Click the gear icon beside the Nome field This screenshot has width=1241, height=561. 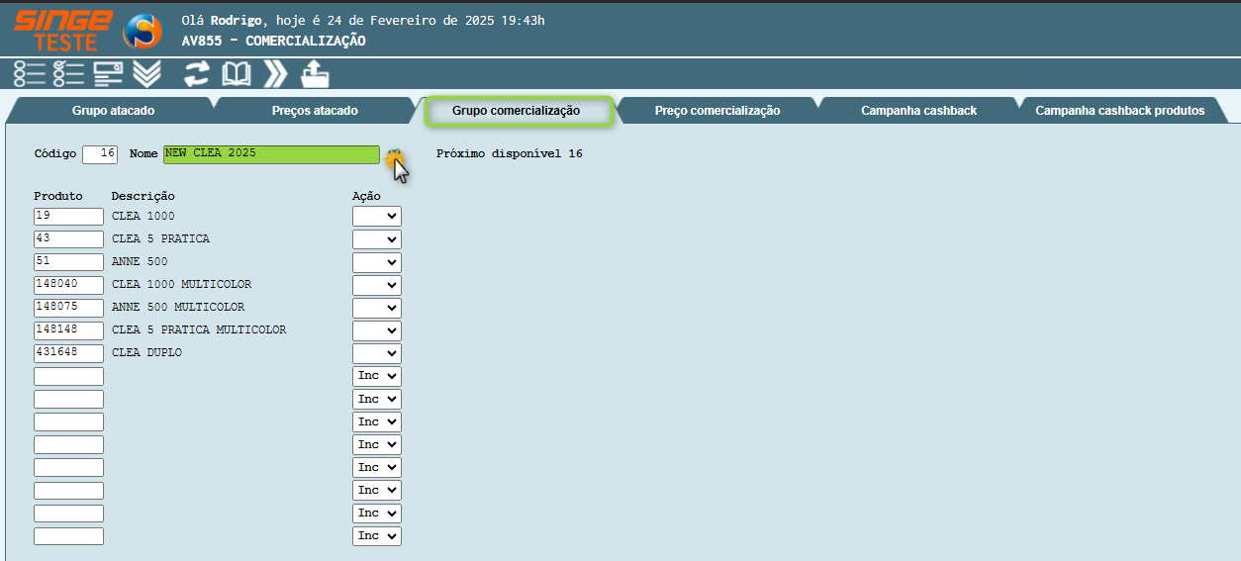point(394,156)
